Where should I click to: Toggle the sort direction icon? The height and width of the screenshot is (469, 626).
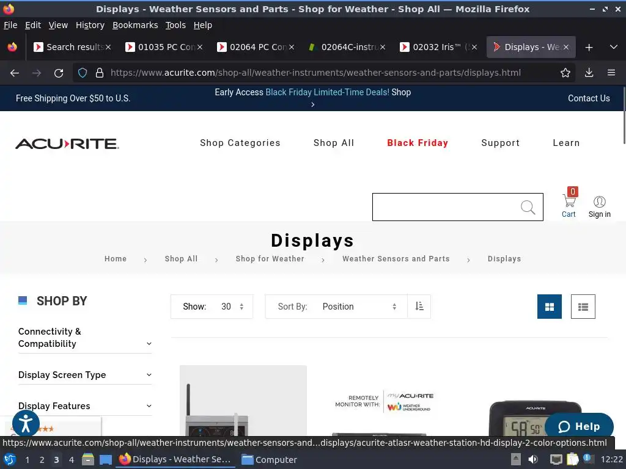pyautogui.click(x=419, y=307)
